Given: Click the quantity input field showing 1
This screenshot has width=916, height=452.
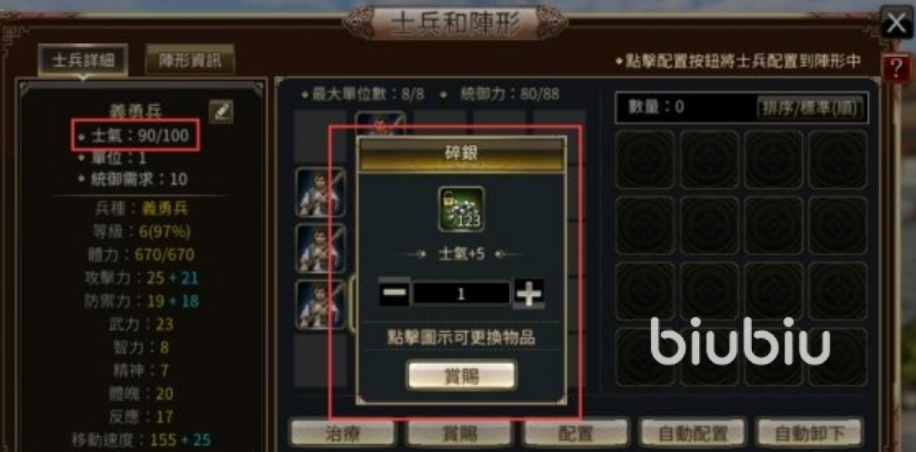Looking at the screenshot, I should point(462,293).
